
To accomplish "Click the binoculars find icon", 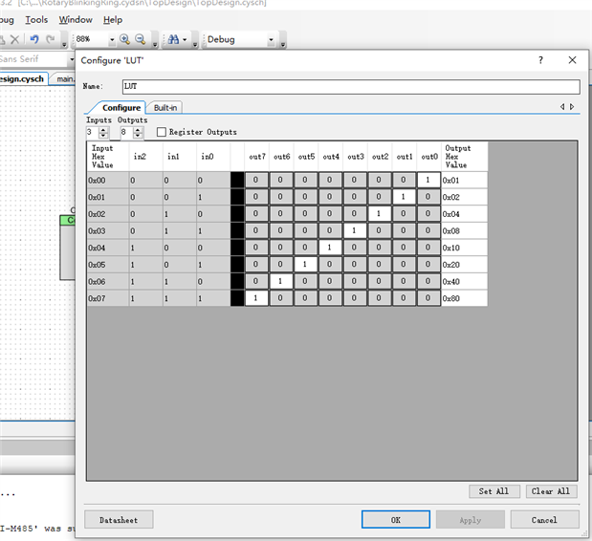I will [173, 39].
